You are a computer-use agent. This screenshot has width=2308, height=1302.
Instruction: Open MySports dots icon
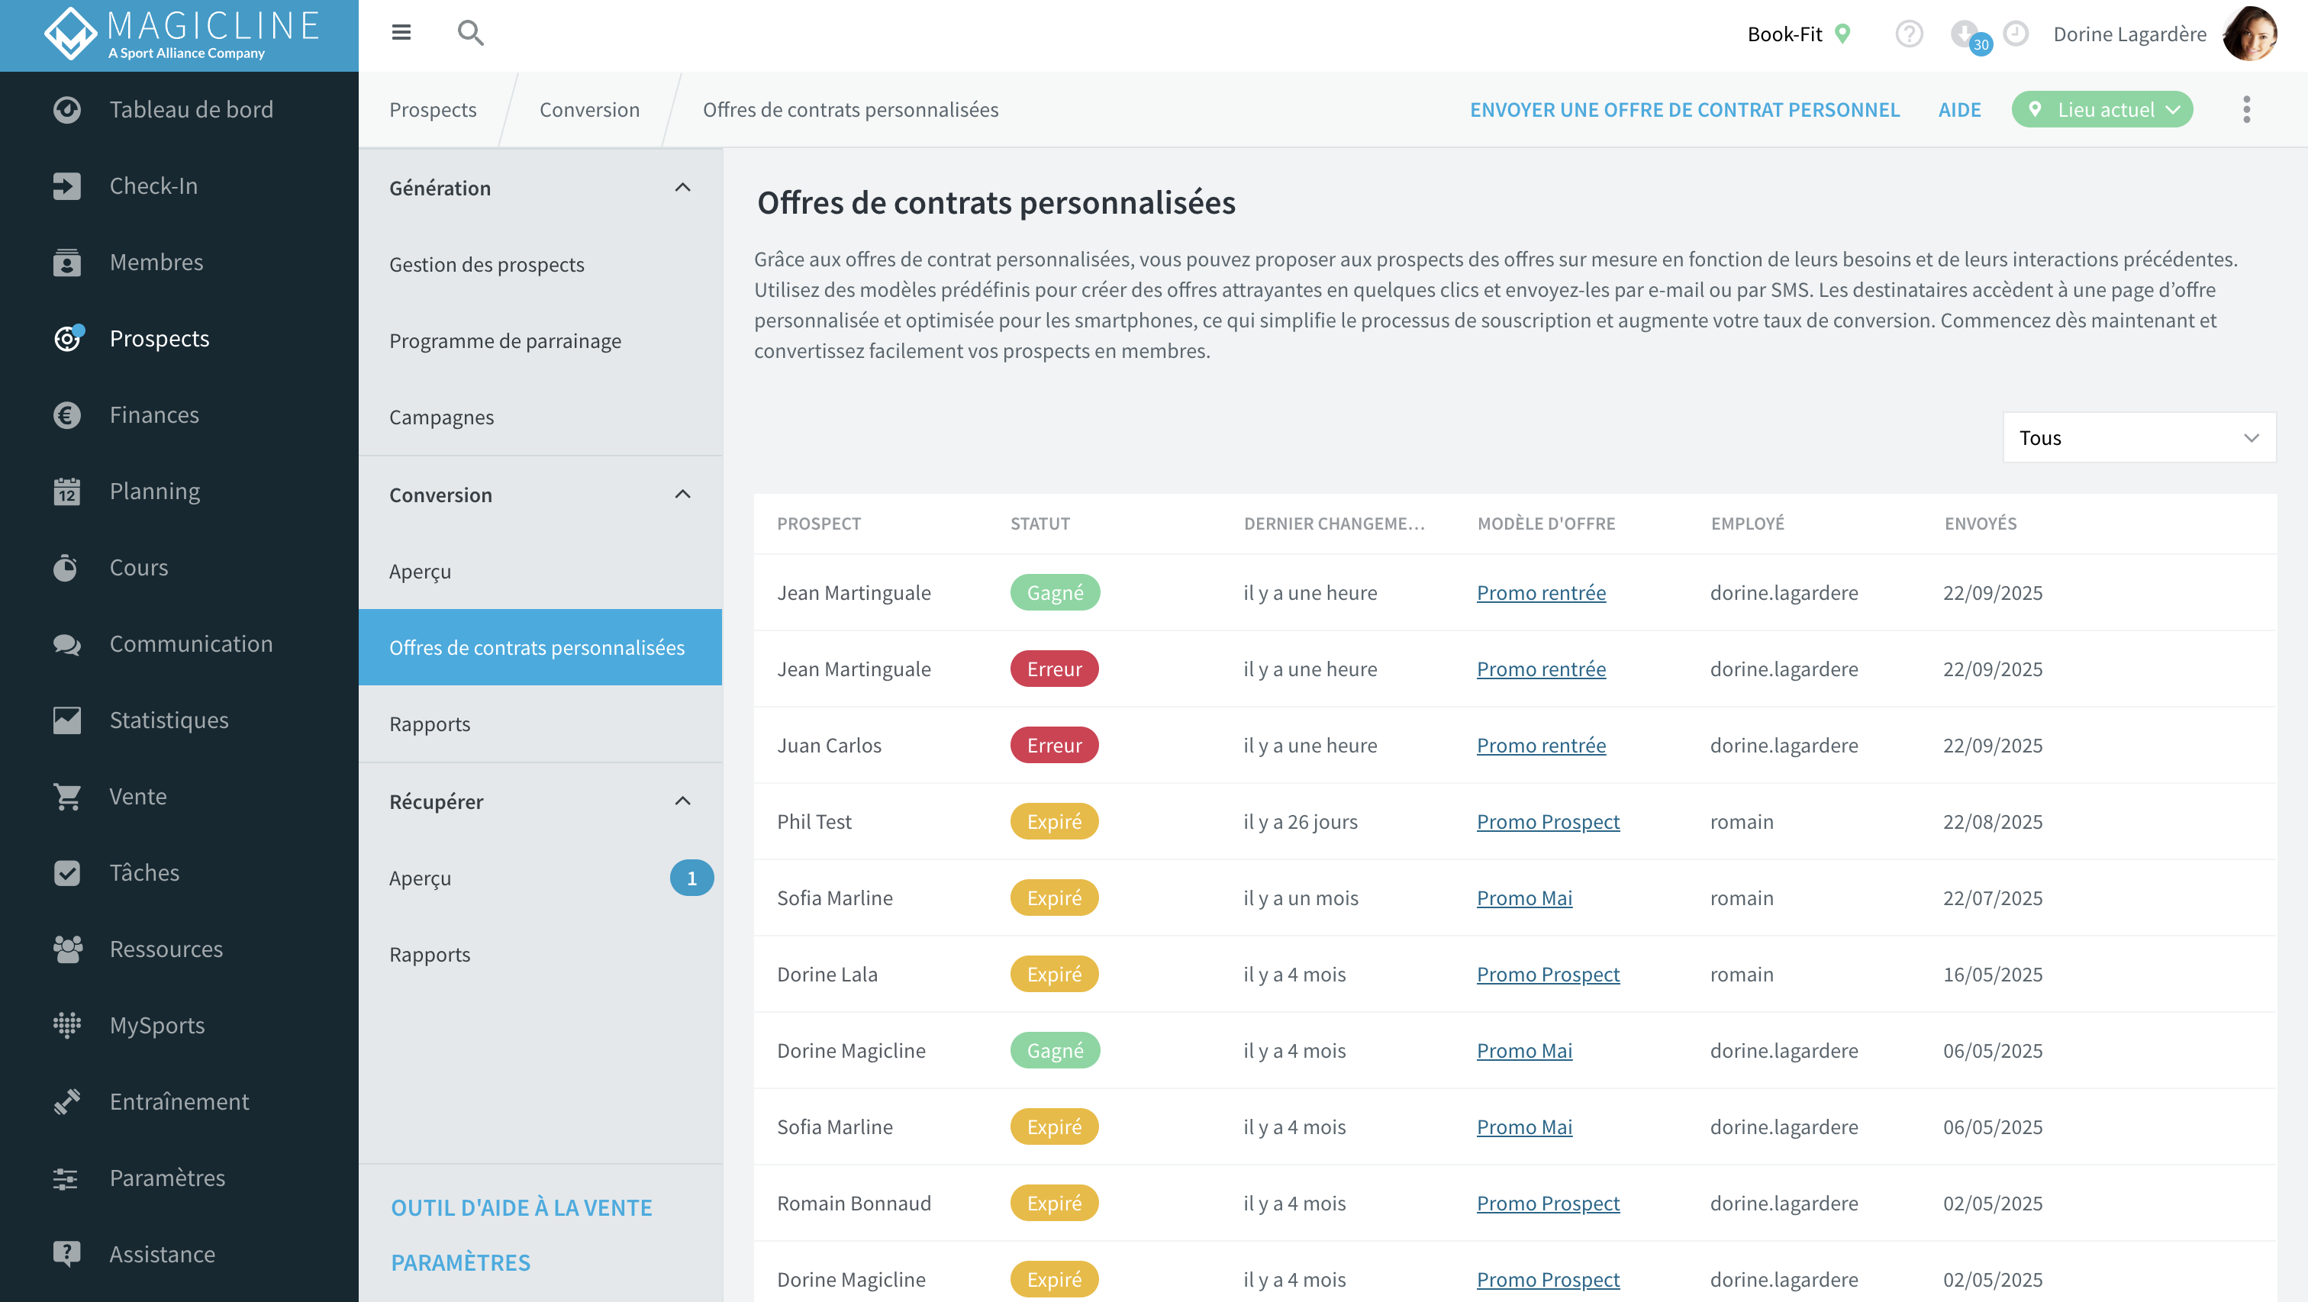point(66,1025)
